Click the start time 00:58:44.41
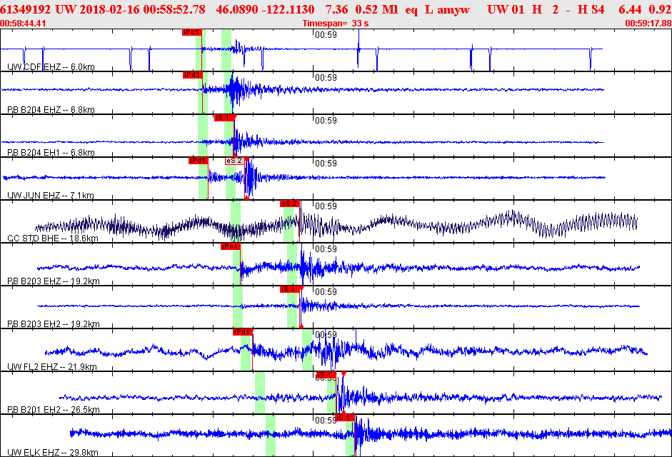This screenshot has height=457, width=672. [x=24, y=24]
